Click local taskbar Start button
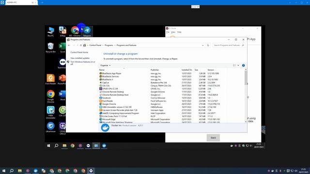 tap(4, 171)
